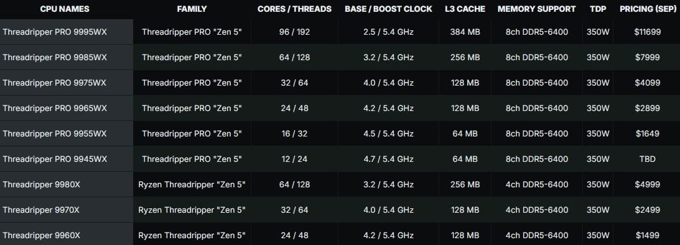
Task: Click the L3 CACHE column header
Action: (x=465, y=9)
